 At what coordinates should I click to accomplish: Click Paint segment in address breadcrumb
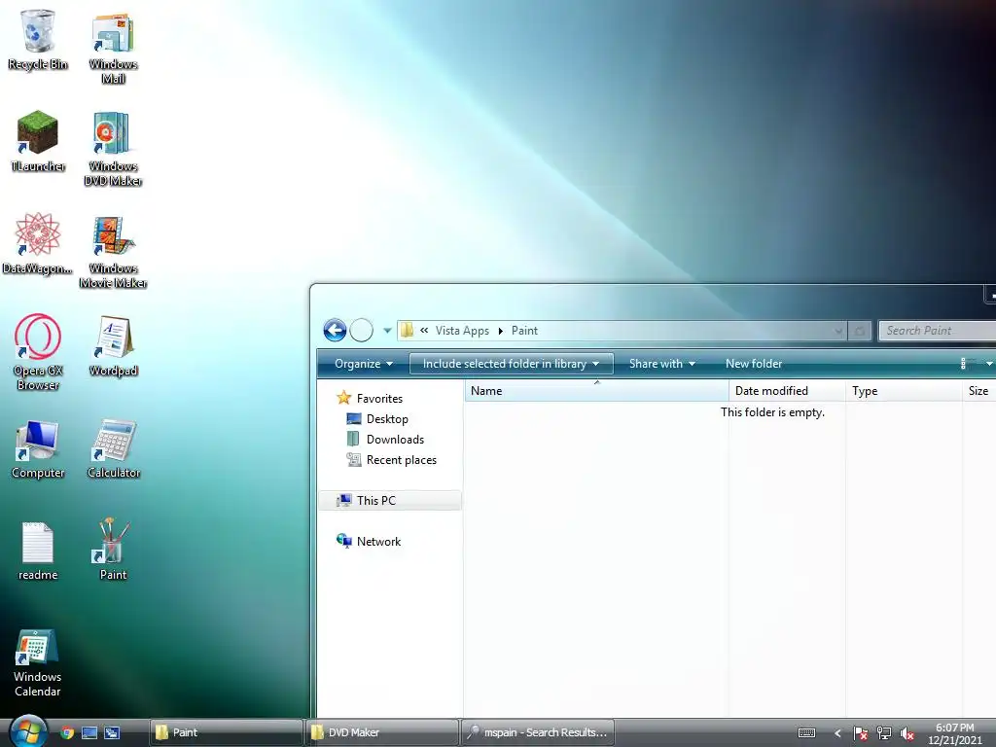[524, 331]
